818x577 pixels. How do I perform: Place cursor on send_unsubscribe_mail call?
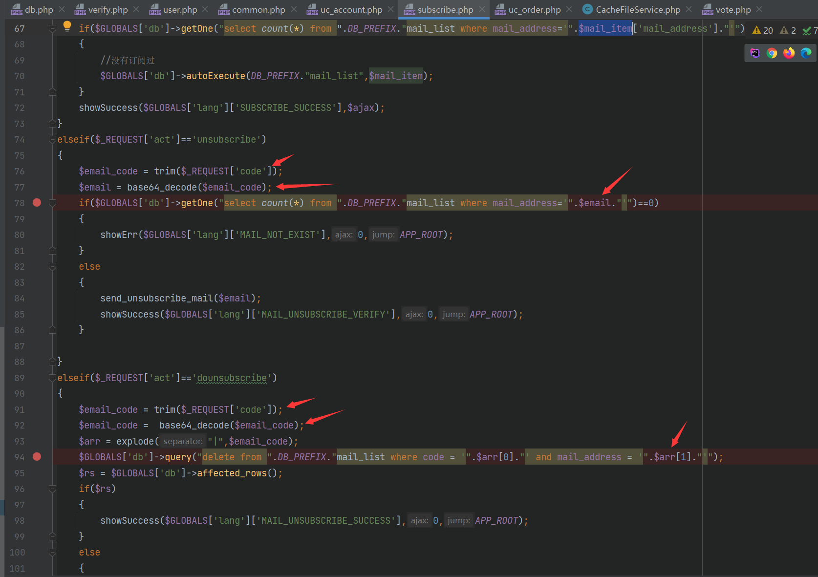pyautogui.click(x=156, y=299)
